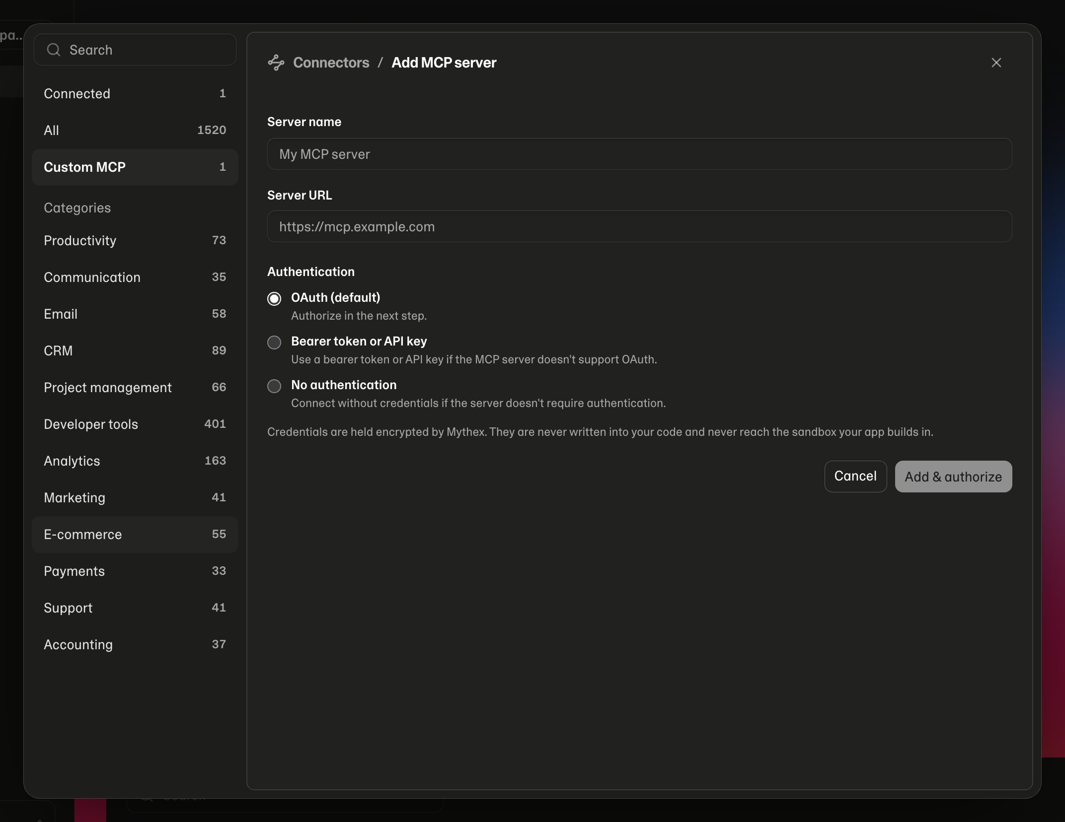The height and width of the screenshot is (822, 1065).
Task: Open the Email category
Action: [x=135, y=314]
